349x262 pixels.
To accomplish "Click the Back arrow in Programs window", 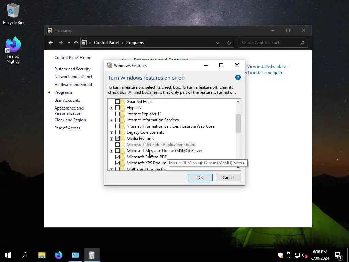I will pyautogui.click(x=51, y=43).
